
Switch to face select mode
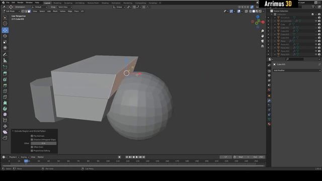point(29,11)
